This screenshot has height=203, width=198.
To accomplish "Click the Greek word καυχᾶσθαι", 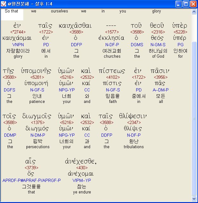I will point(75,25).
